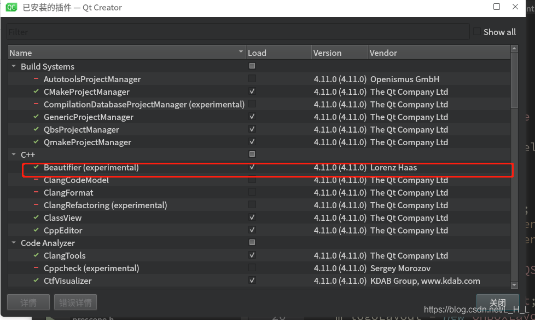
Task: Focus the Filter input field
Action: tap(238, 32)
